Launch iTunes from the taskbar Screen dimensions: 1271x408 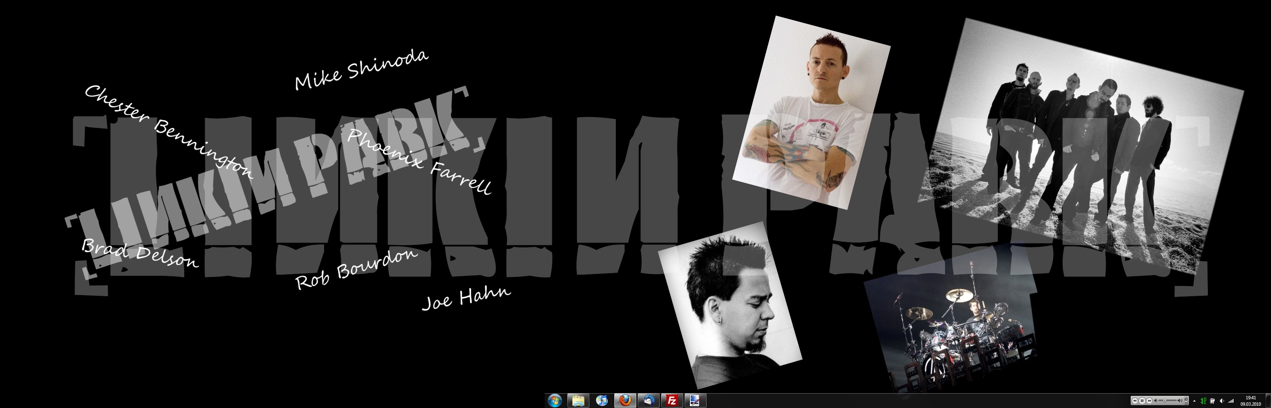601,400
